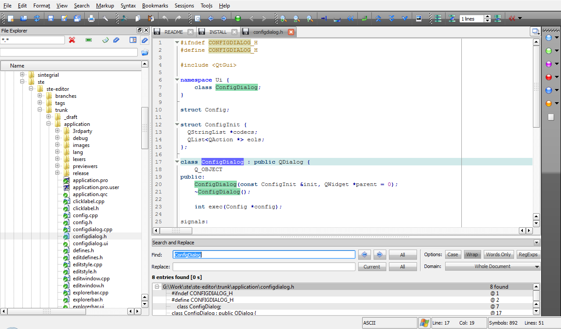Click the Print toolbar icon
The height and width of the screenshot is (329, 561).
tap(91, 18)
